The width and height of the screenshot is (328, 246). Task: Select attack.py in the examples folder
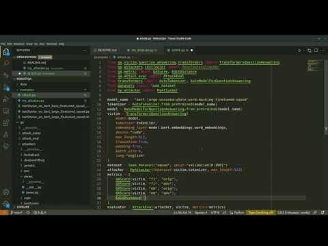[29, 95]
